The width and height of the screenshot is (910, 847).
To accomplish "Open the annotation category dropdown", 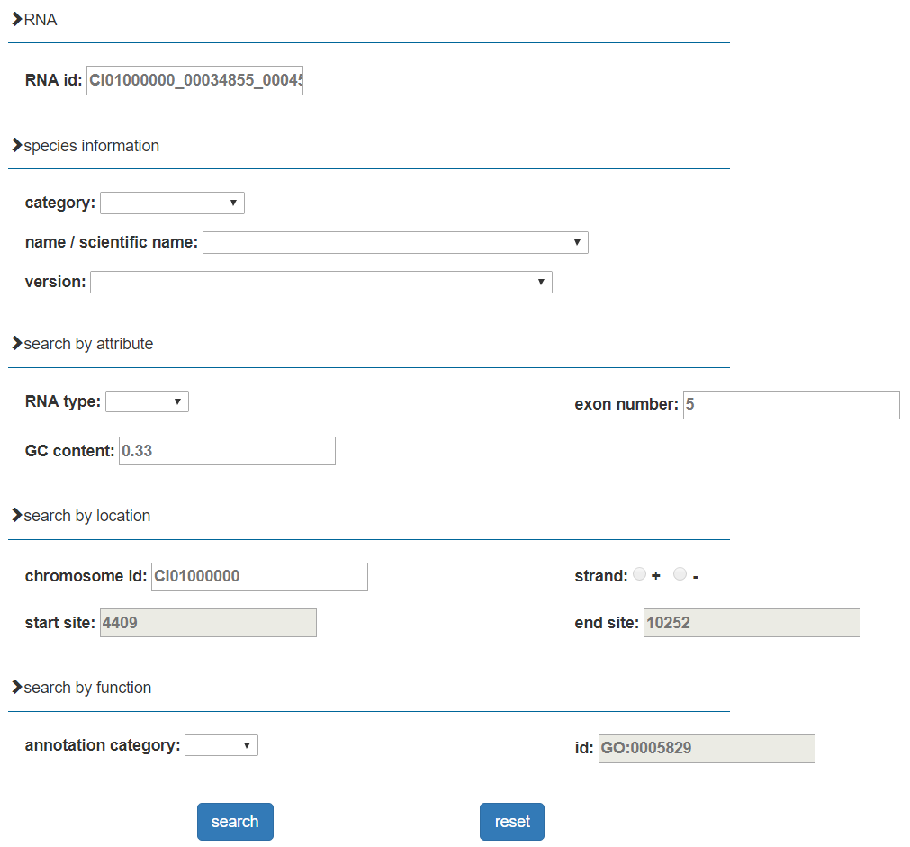I will pyautogui.click(x=221, y=745).
